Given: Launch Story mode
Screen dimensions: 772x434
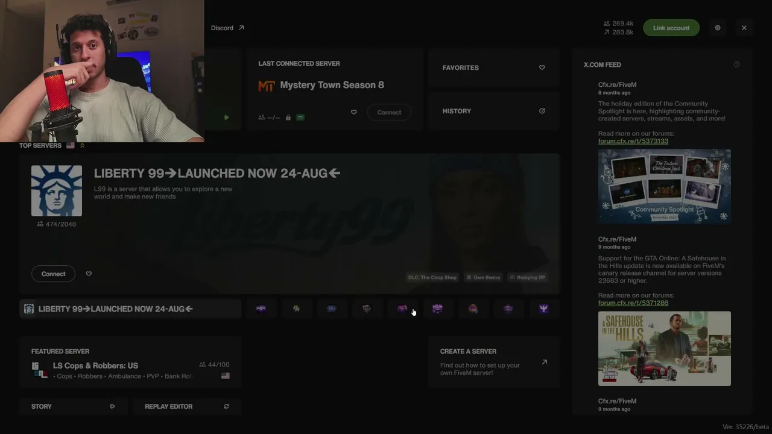Looking at the screenshot, I should tap(73, 406).
